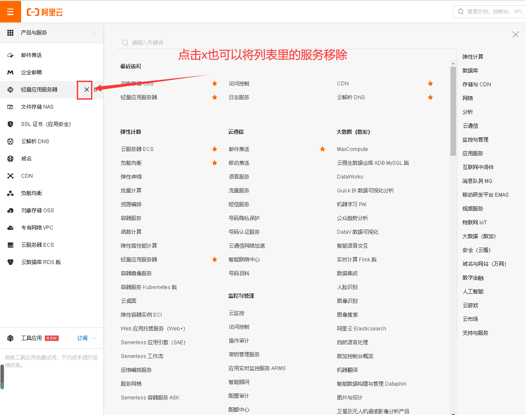Click the 产品与服务 grid icon
Screen dimensions: 526x415
(10, 33)
